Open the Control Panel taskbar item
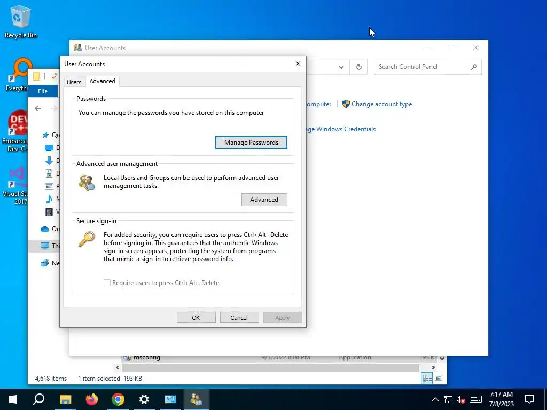 (170, 399)
